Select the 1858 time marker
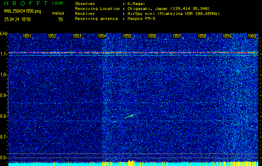 click(202, 36)
